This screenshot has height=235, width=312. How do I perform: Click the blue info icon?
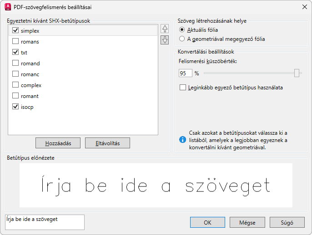coord(182,140)
